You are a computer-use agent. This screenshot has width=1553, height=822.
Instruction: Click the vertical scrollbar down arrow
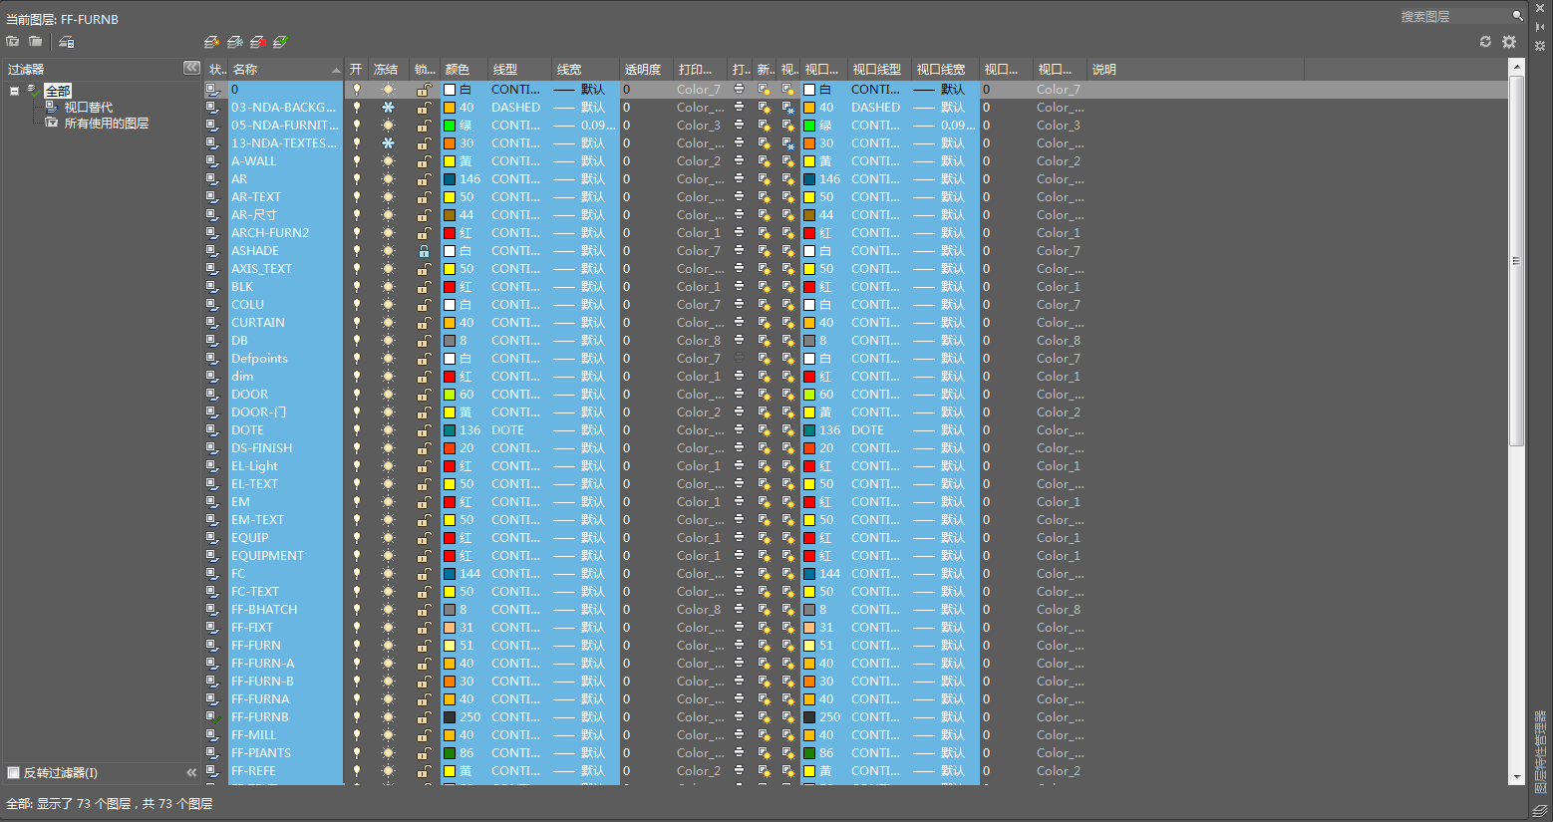coord(1517,776)
